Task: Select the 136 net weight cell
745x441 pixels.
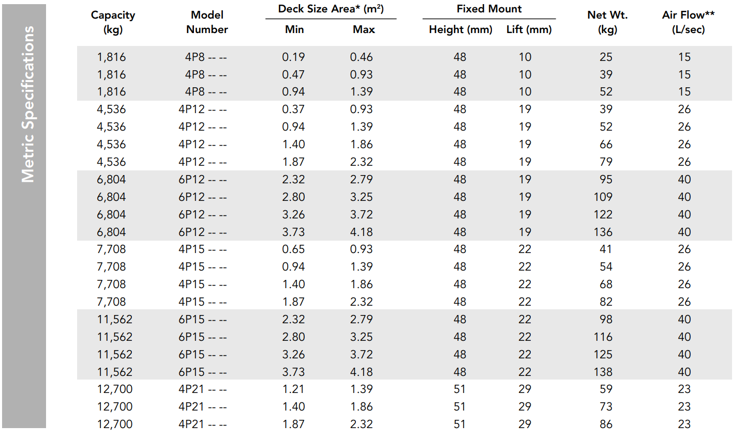Action: coord(603,232)
